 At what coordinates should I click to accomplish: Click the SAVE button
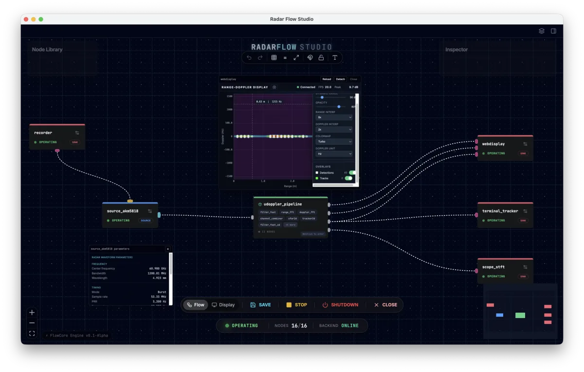click(x=261, y=304)
